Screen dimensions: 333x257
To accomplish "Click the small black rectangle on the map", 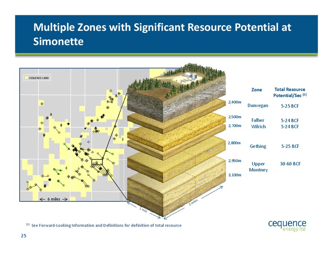I will coord(97,162).
